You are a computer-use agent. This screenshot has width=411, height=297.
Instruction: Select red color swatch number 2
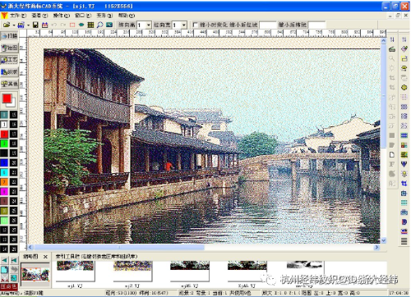click(4, 134)
